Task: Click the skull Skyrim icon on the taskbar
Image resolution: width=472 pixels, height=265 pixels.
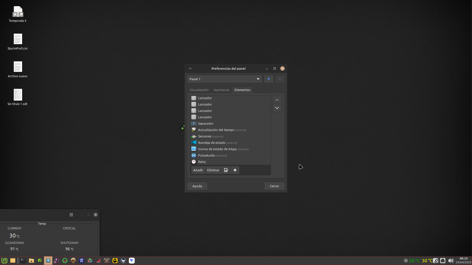Action: (73, 261)
